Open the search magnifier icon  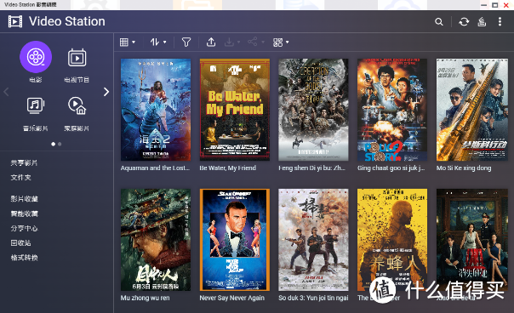(x=438, y=22)
